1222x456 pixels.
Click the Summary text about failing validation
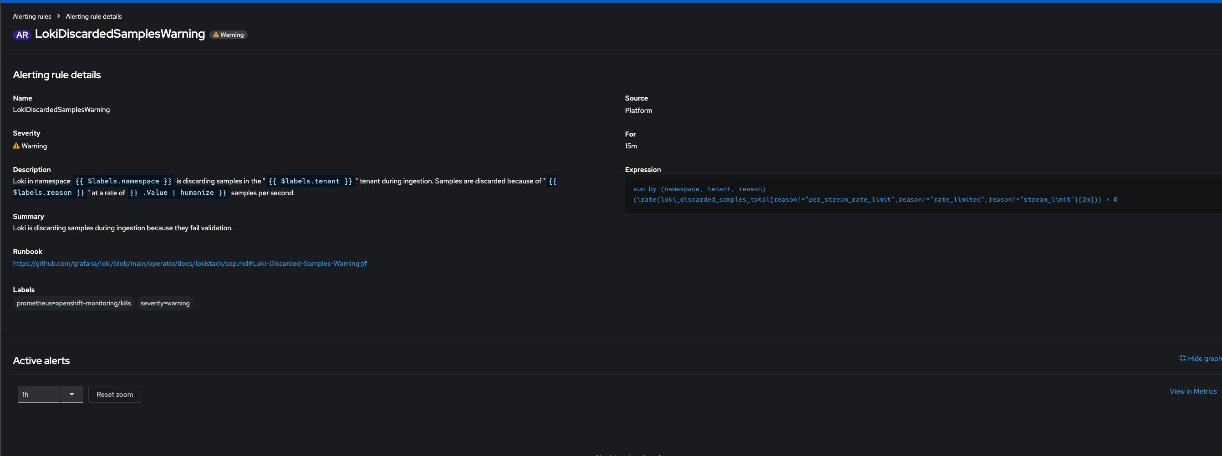coord(123,228)
